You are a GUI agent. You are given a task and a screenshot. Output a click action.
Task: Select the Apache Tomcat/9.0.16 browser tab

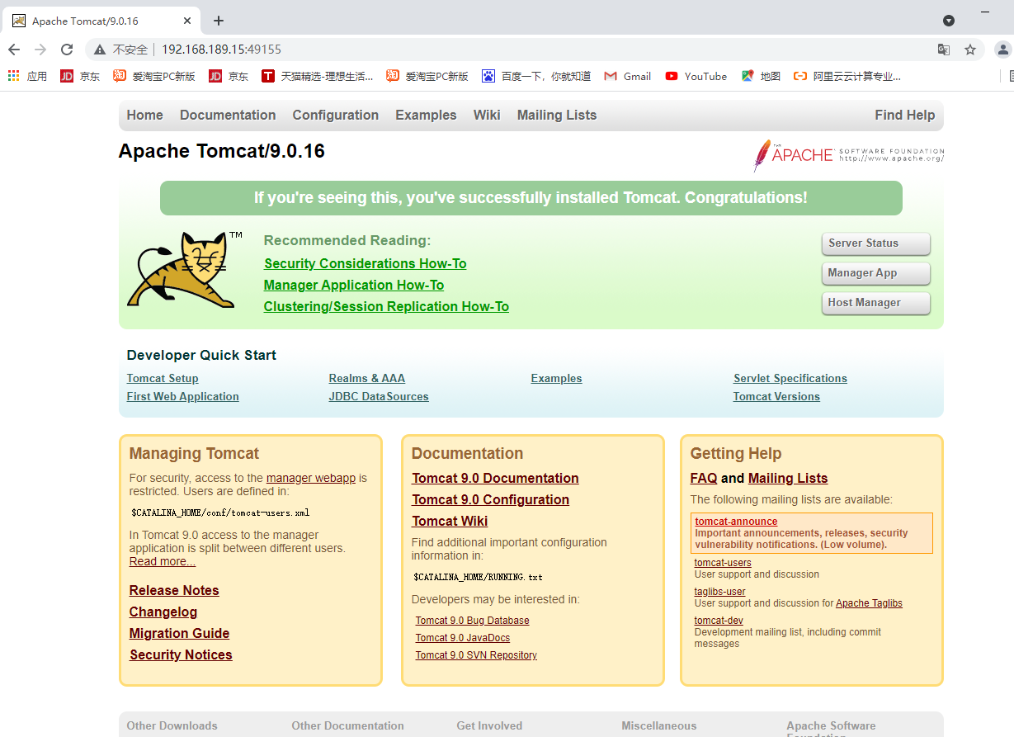tap(103, 21)
